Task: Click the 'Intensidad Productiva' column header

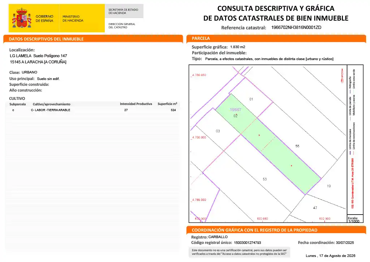Action: [x=136, y=104]
